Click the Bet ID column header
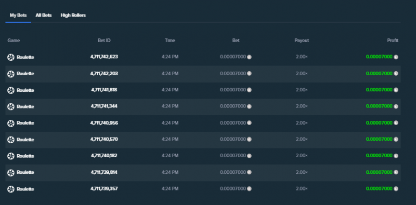 [x=104, y=40]
